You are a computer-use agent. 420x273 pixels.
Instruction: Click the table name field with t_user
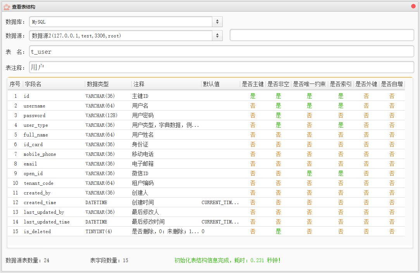[222, 51]
